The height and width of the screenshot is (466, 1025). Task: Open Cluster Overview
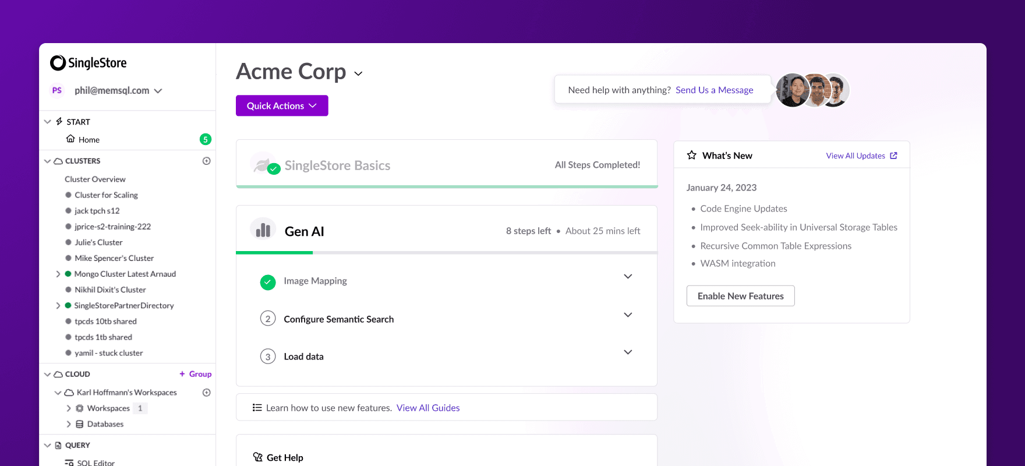[x=95, y=179]
